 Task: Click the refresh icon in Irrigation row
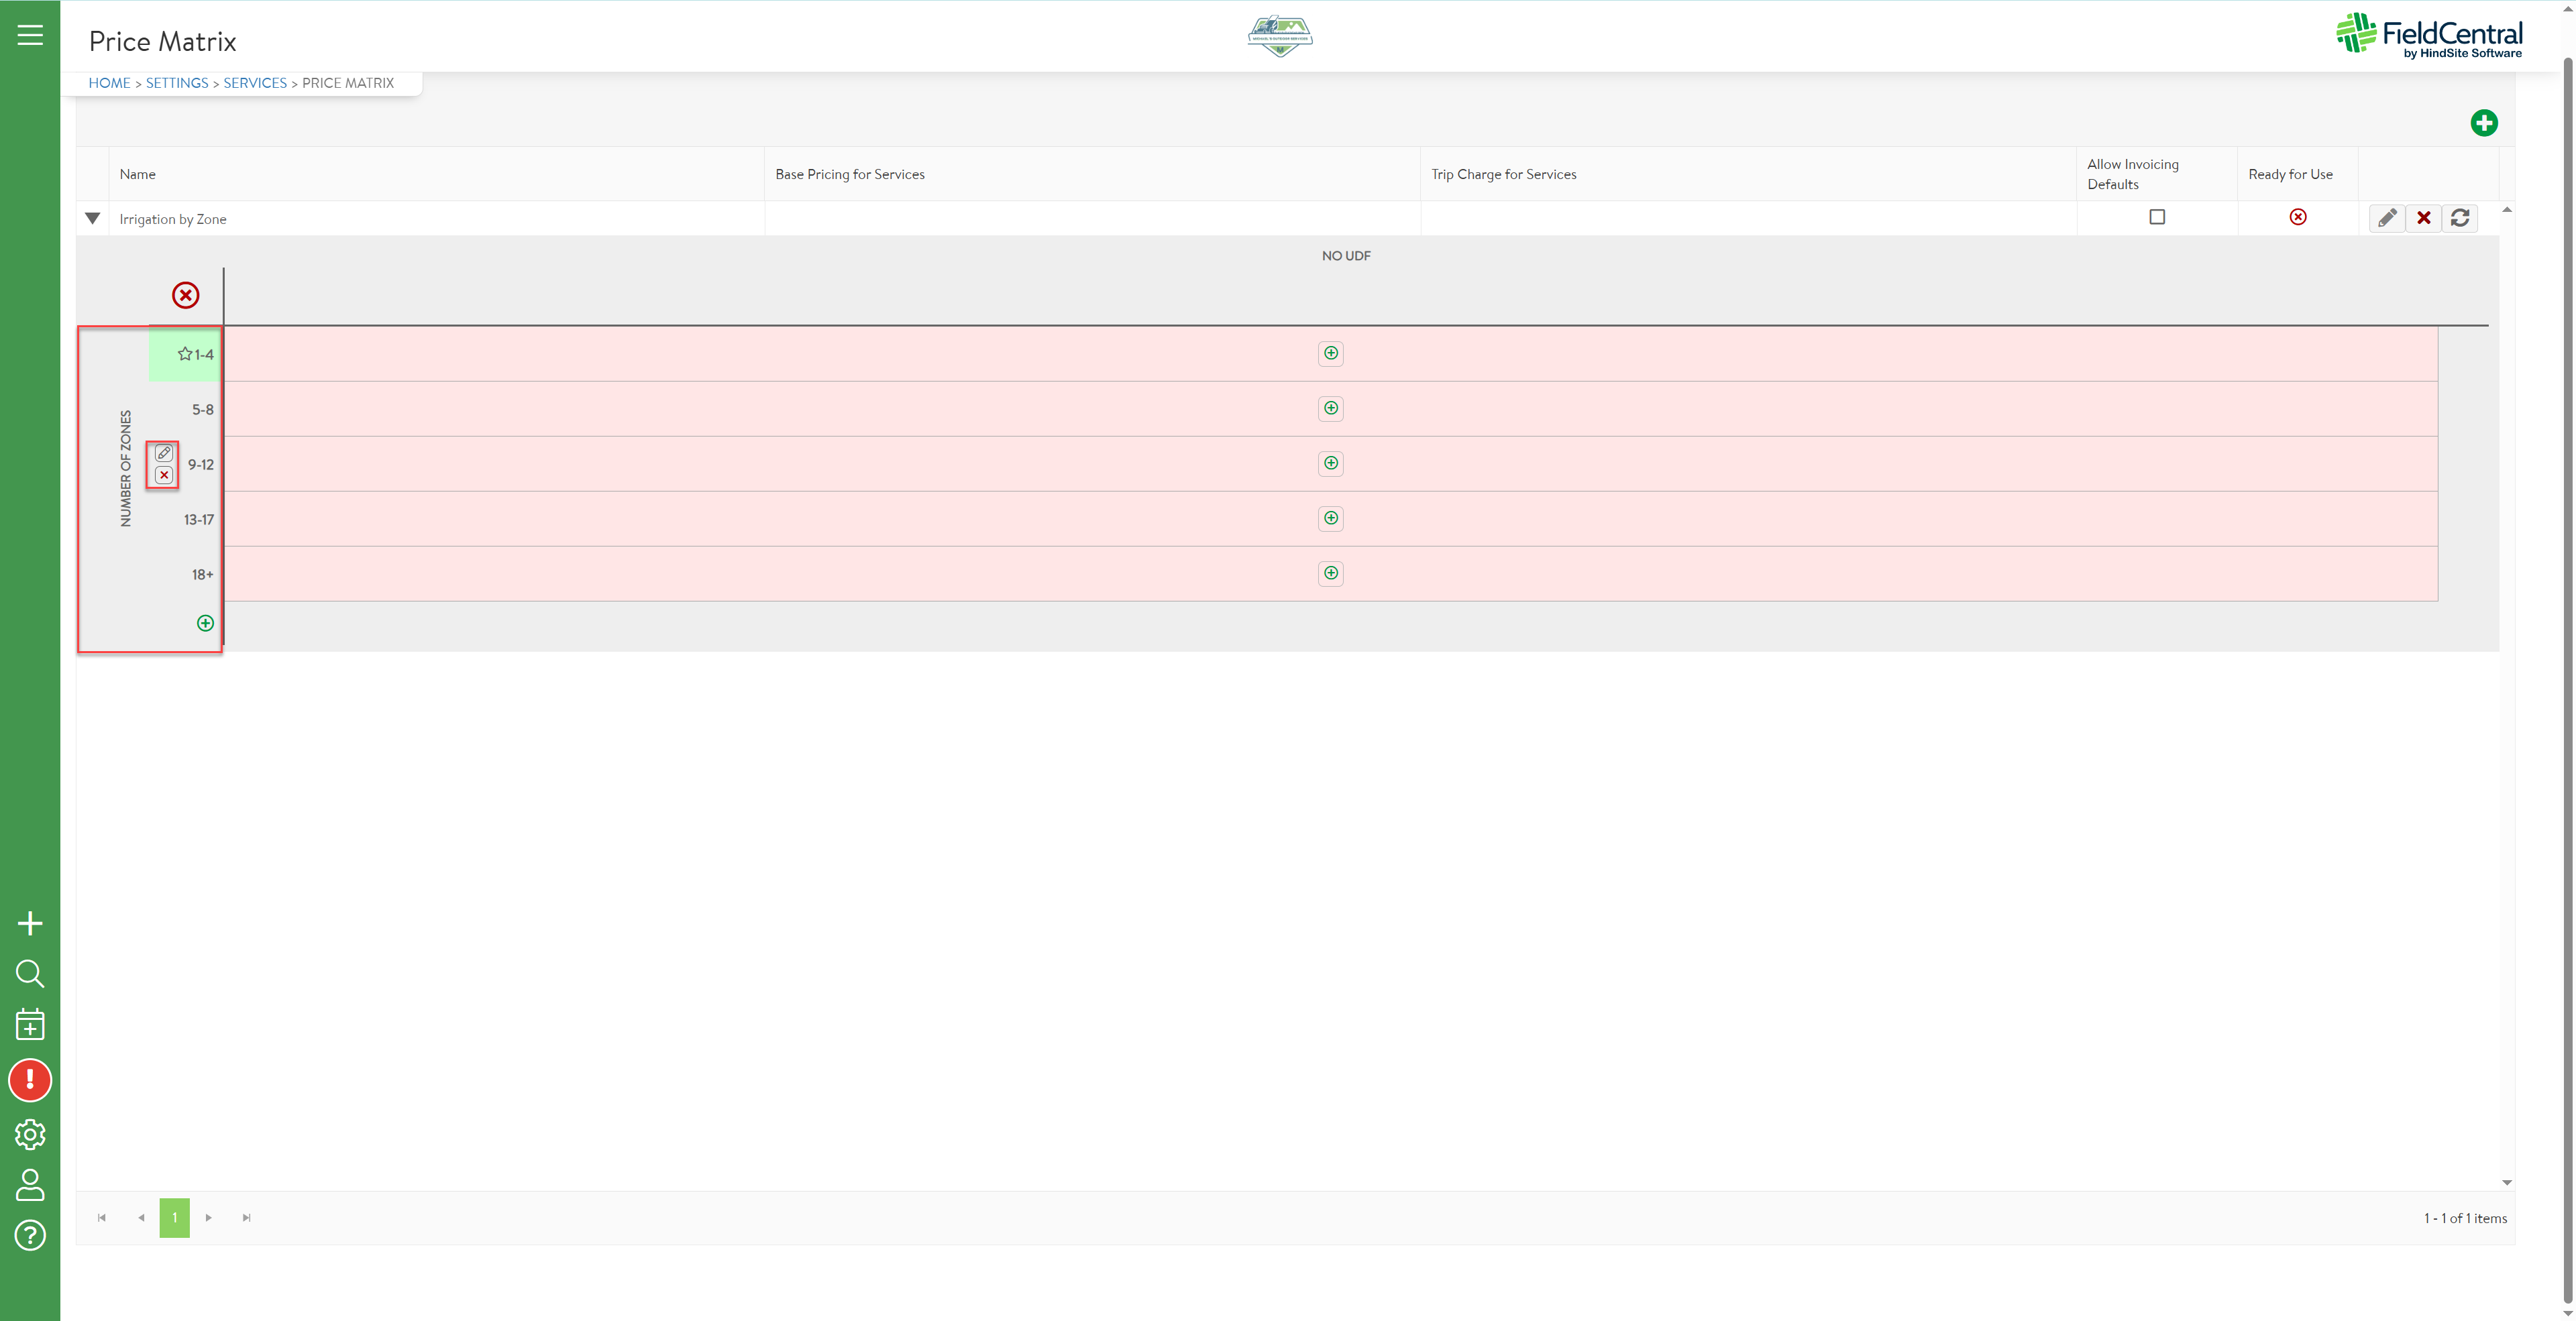pyautogui.click(x=2460, y=218)
